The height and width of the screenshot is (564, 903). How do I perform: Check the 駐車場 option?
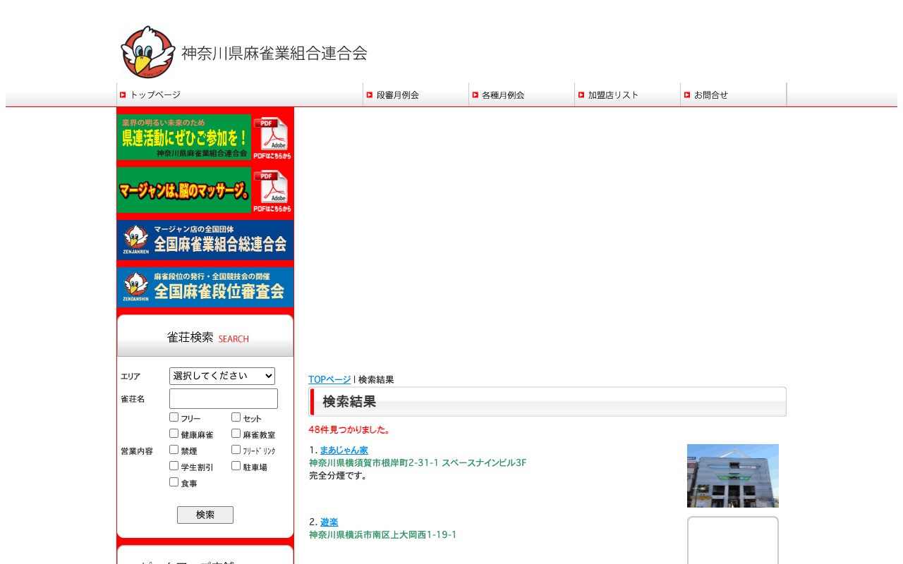coord(236,465)
